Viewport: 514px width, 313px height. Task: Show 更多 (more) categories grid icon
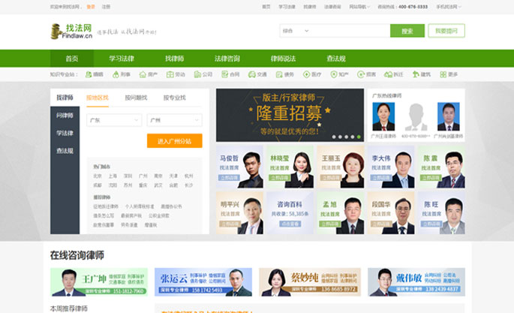click(x=443, y=74)
